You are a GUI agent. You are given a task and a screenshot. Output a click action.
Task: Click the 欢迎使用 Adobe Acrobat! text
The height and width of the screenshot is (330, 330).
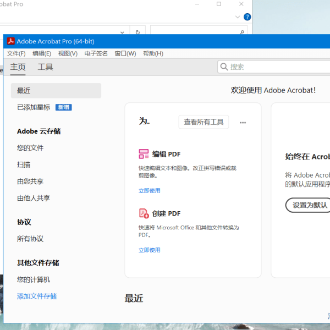click(273, 90)
